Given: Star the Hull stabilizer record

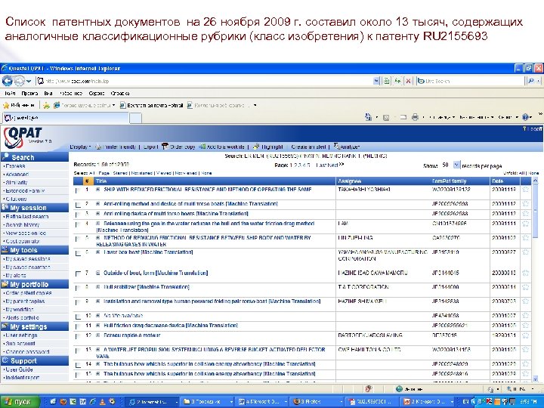Looking at the screenshot, I should pos(525,287).
